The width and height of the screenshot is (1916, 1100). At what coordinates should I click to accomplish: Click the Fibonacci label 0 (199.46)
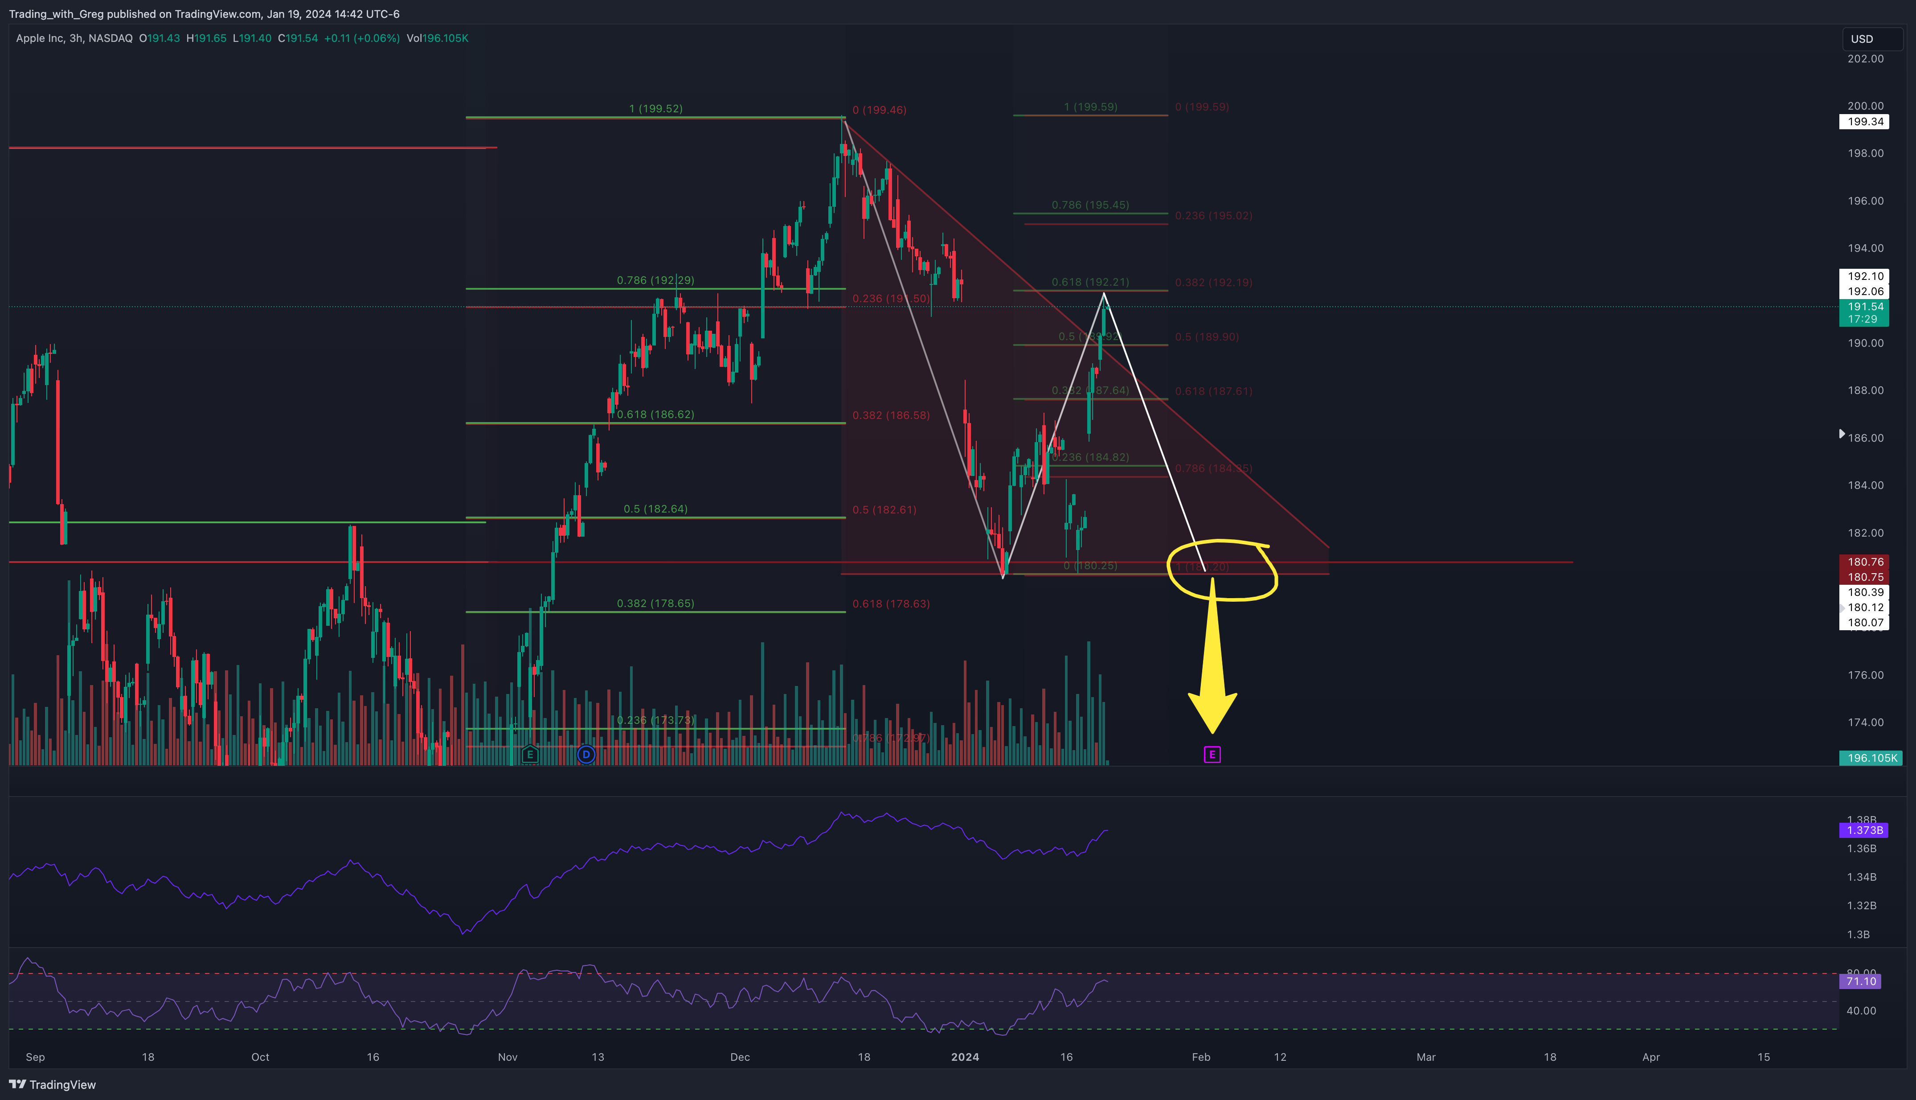pyautogui.click(x=879, y=110)
